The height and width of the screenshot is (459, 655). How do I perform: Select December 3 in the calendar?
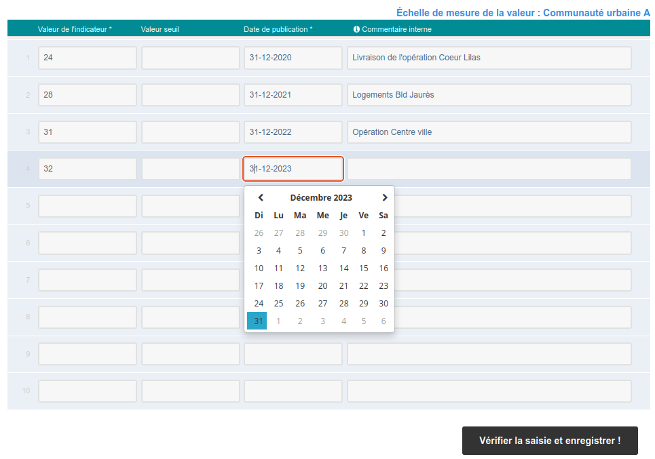click(259, 250)
